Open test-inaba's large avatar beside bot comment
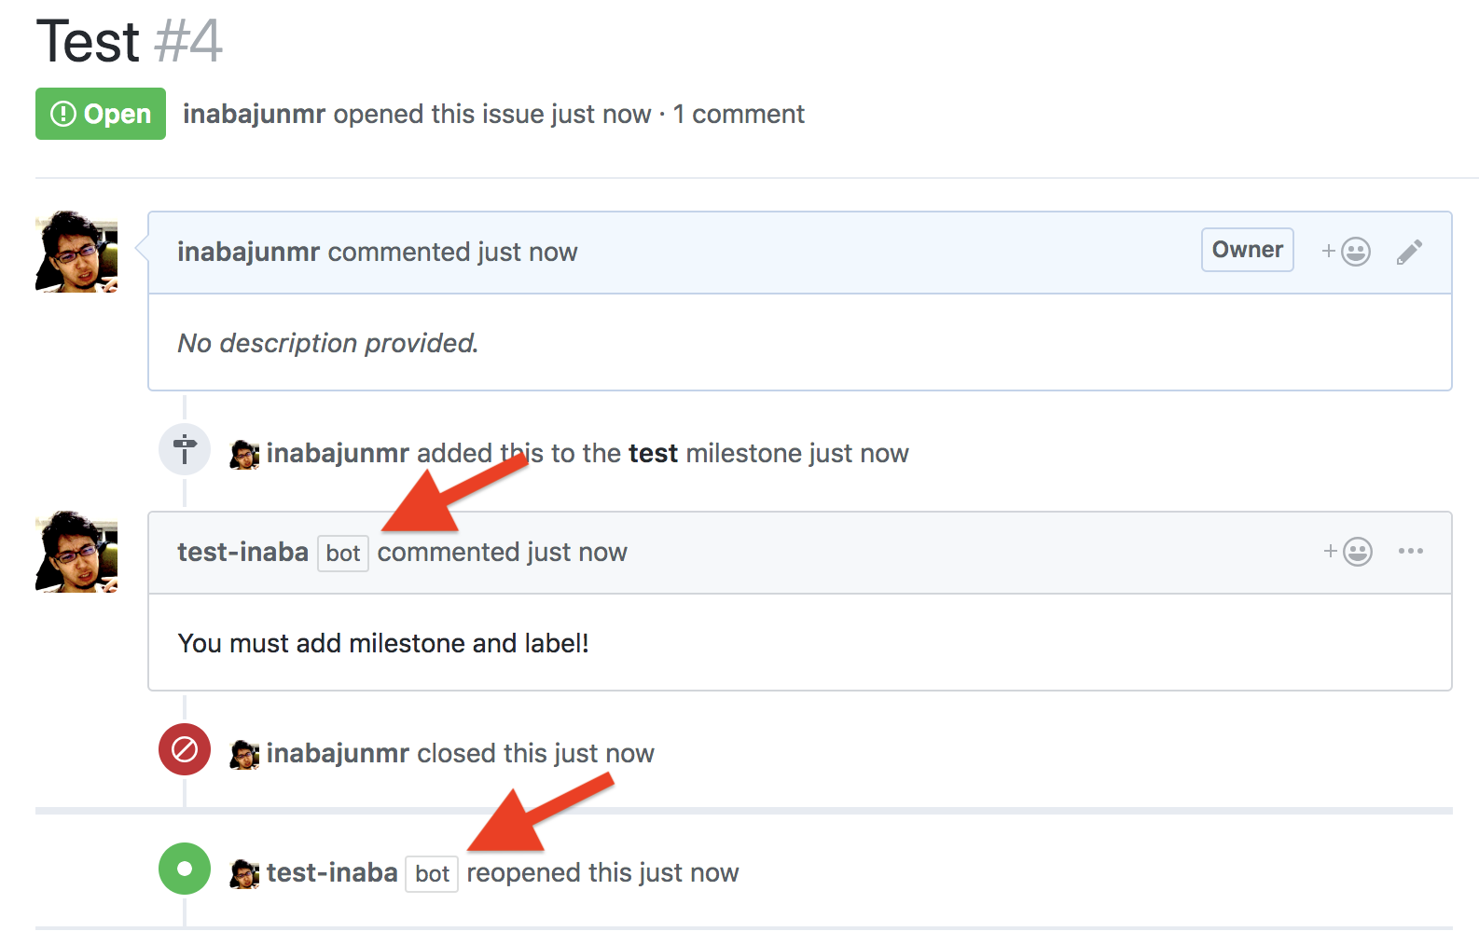Image resolution: width=1479 pixels, height=945 pixels. pos(76,552)
